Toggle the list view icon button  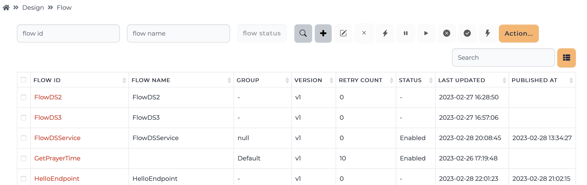click(x=566, y=58)
